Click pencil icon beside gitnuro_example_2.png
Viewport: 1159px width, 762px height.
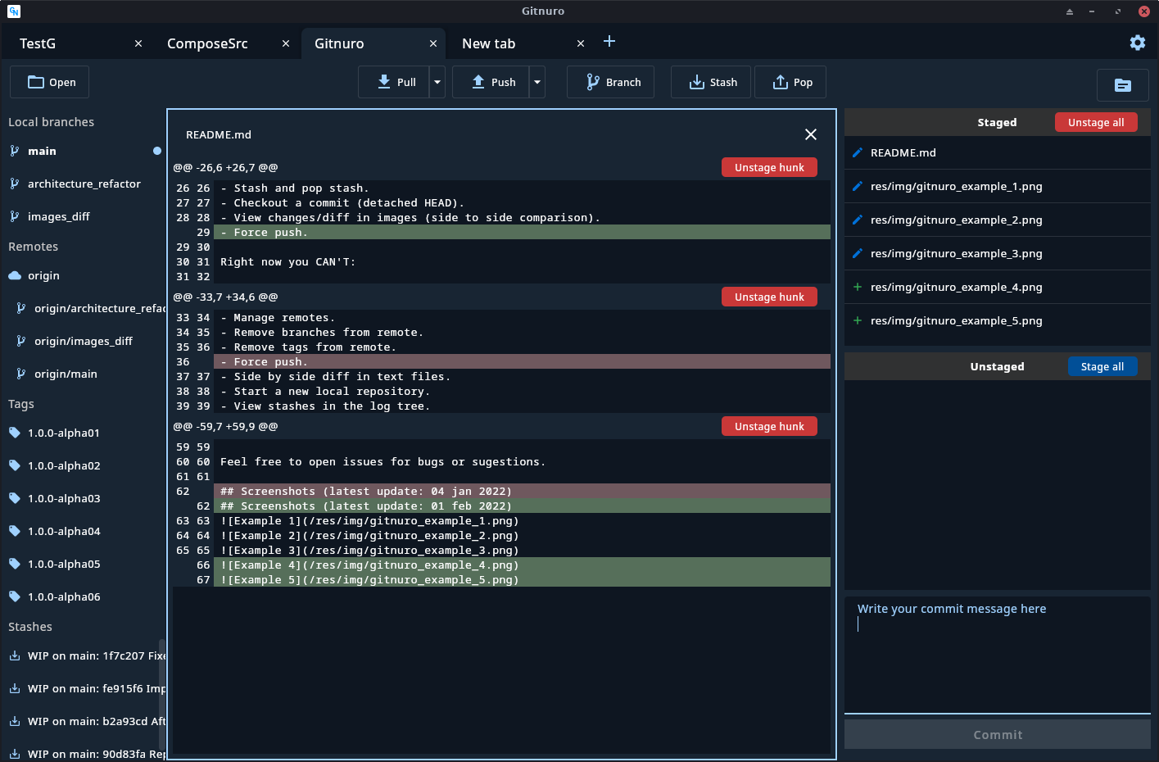click(858, 220)
